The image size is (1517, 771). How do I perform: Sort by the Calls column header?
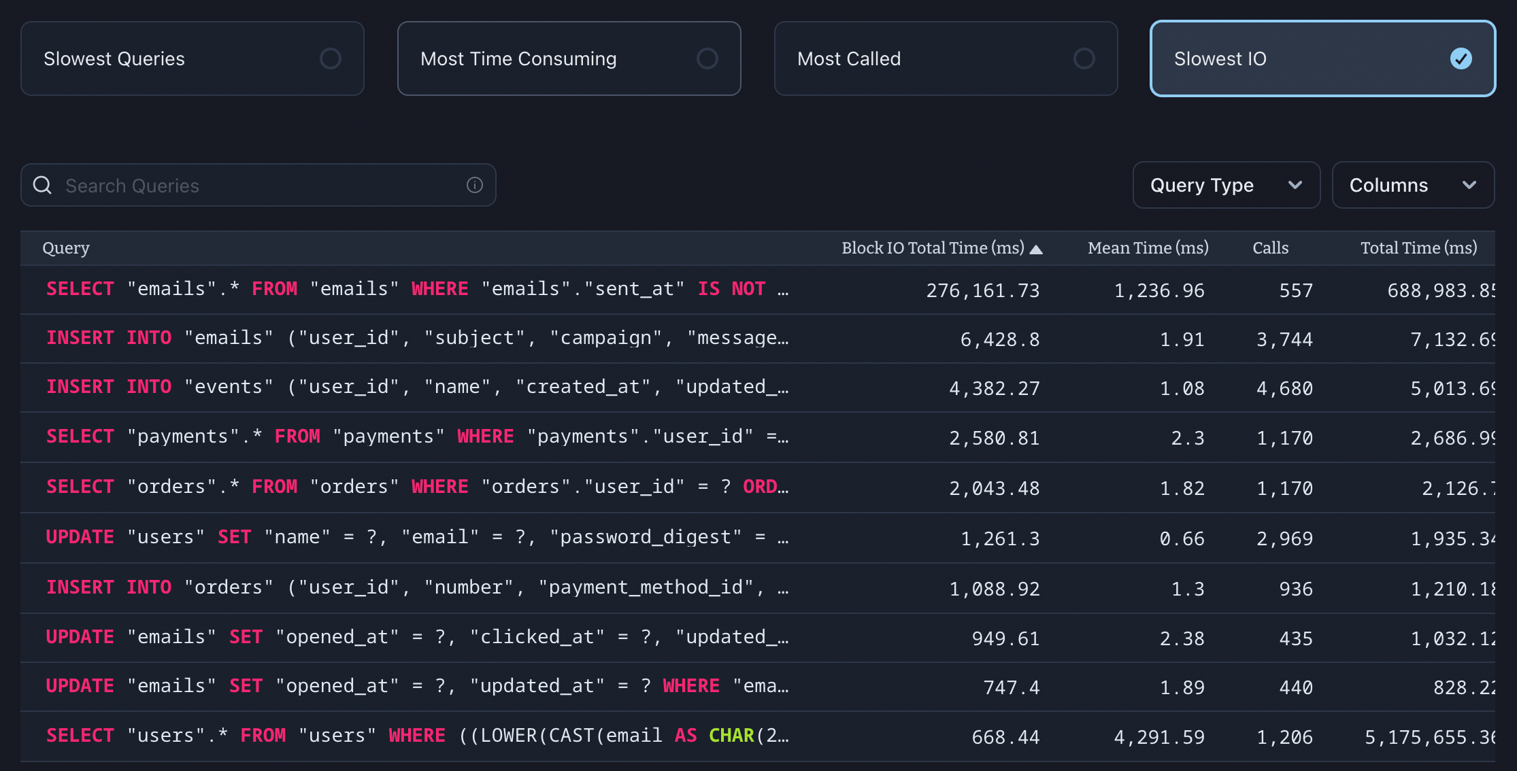click(1269, 248)
